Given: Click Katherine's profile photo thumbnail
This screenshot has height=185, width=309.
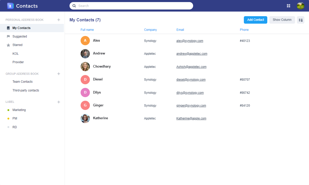Looking at the screenshot, I should coord(85,118).
